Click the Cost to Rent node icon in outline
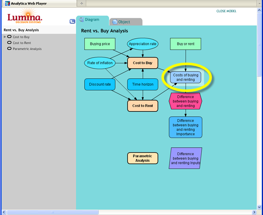The image size is (263, 215). point(9,42)
